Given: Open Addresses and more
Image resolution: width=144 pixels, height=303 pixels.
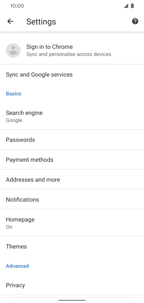Looking at the screenshot, I should point(72,180).
